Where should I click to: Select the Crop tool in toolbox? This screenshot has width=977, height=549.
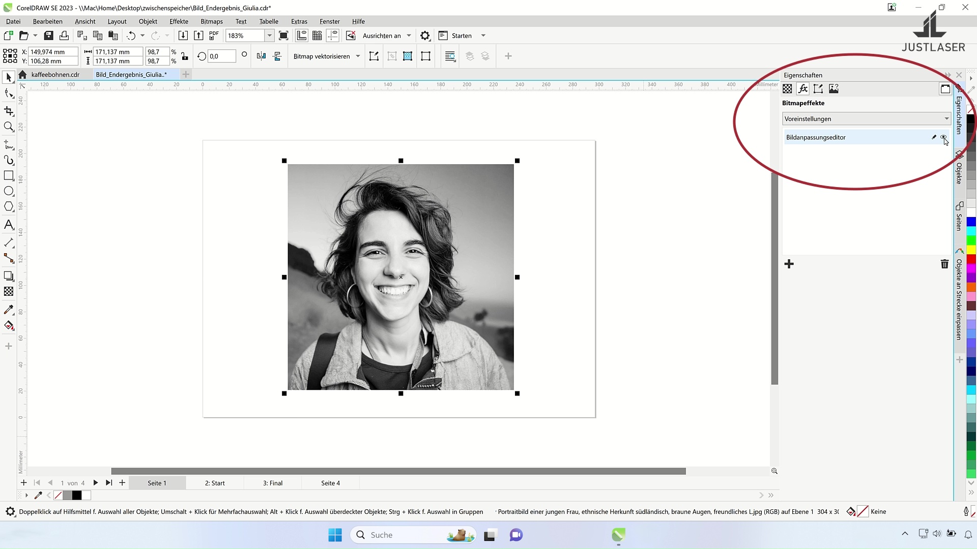coord(9,111)
